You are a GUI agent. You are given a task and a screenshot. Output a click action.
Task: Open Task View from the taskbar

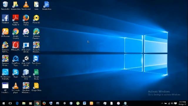[x=10, y=103]
